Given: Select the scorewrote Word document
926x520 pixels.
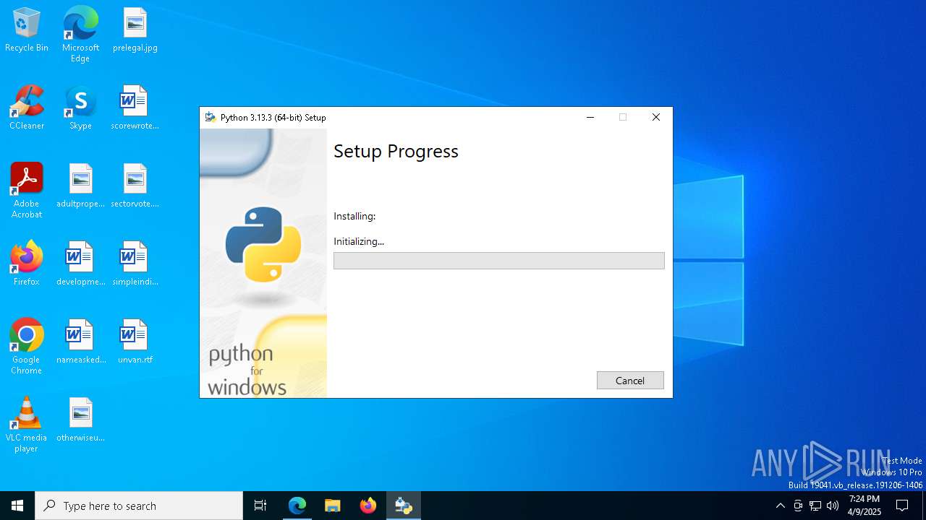Looking at the screenshot, I should coord(135,108).
